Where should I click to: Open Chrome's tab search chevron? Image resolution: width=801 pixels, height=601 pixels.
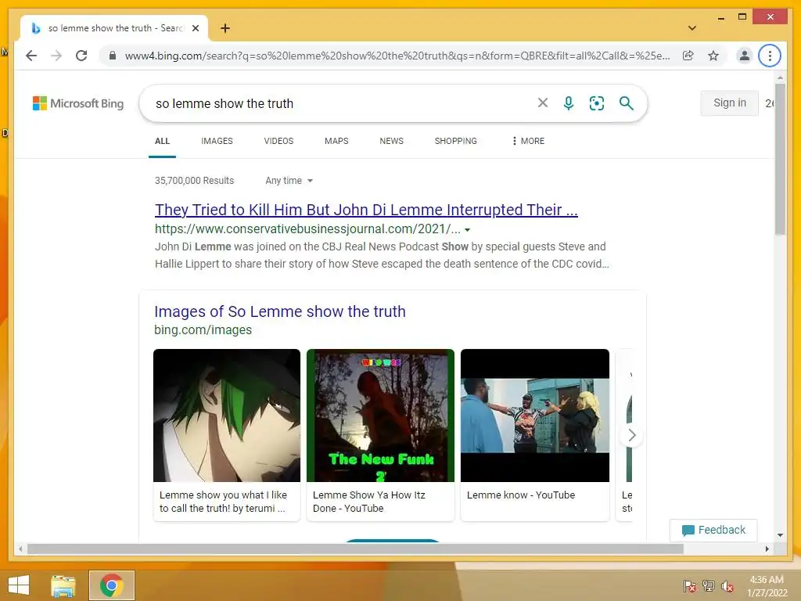click(692, 28)
